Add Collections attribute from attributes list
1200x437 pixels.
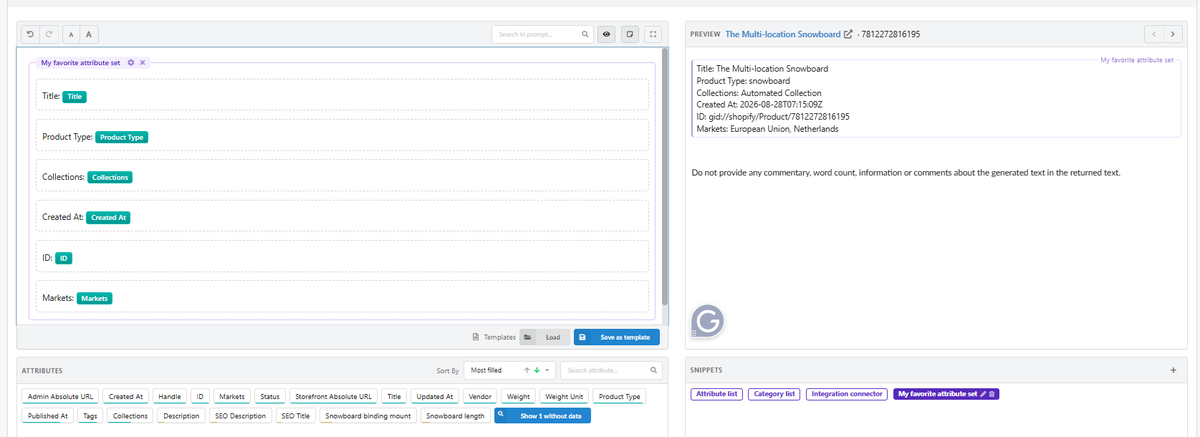[x=130, y=416]
